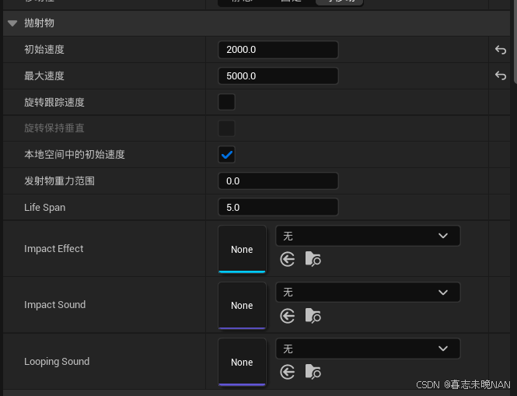Edit the 最大速度 field showing 5000.0
The height and width of the screenshot is (396, 517).
[278, 76]
